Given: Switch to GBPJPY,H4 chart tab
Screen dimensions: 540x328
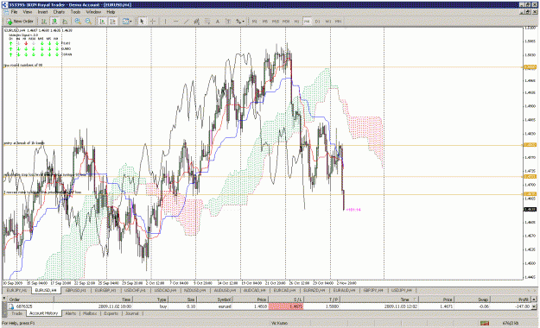Looking at the screenshot, I should tap(373, 291).
